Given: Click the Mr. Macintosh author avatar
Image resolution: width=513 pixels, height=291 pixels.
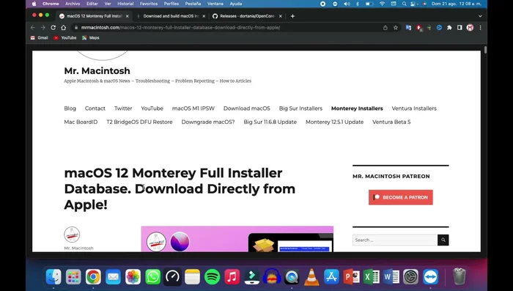Looking at the screenshot, I should point(72,235).
